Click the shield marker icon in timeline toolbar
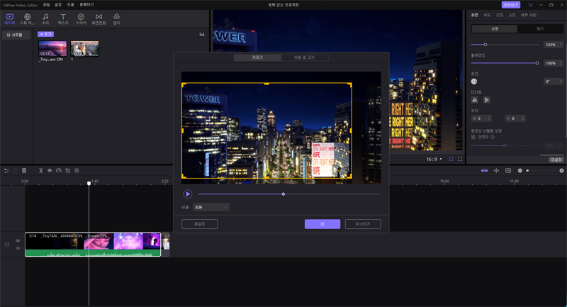567x307 pixels. pyautogui.click(x=77, y=171)
